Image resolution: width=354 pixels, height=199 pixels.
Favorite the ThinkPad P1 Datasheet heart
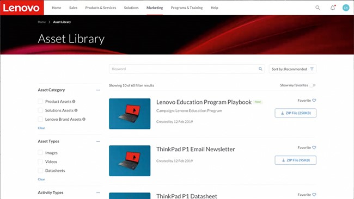point(314,195)
